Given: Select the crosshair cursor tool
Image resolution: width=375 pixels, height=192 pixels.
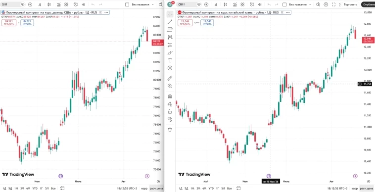Looking at the screenshot, I should point(170,14).
